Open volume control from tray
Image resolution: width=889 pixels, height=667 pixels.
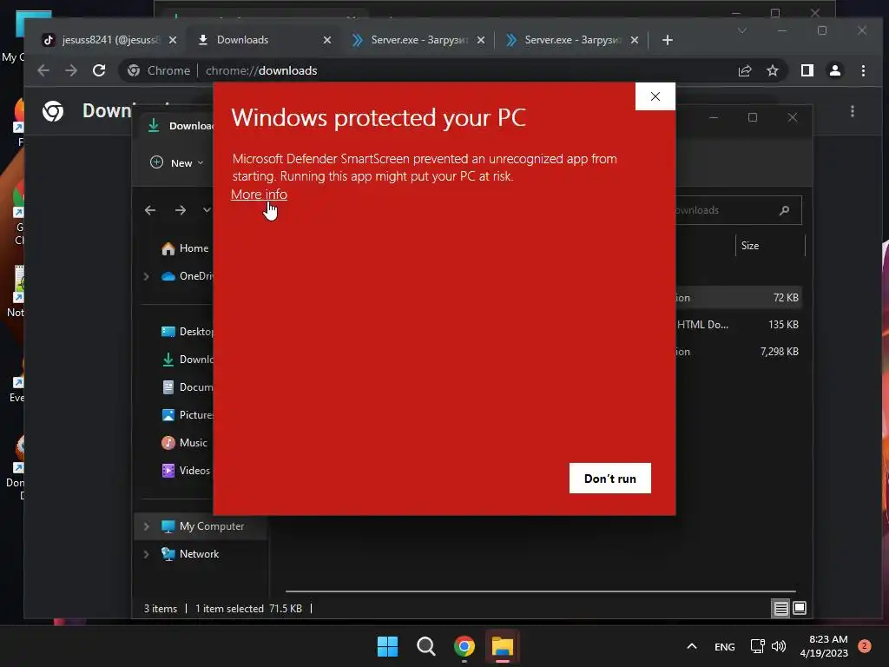779,646
